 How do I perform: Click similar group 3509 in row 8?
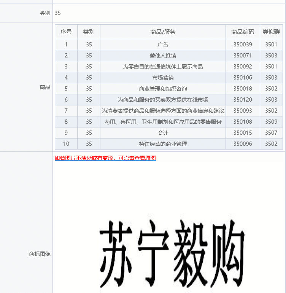click(271, 122)
